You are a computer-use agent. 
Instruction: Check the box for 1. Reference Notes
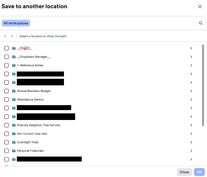(x=7, y=65)
